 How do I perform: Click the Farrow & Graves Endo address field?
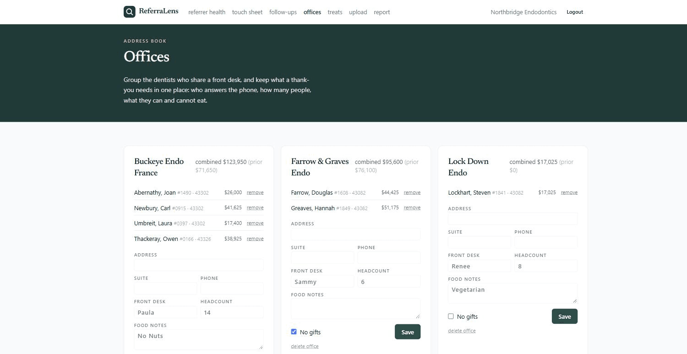tap(356, 234)
